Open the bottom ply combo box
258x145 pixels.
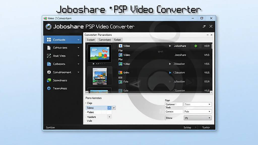(198, 118)
